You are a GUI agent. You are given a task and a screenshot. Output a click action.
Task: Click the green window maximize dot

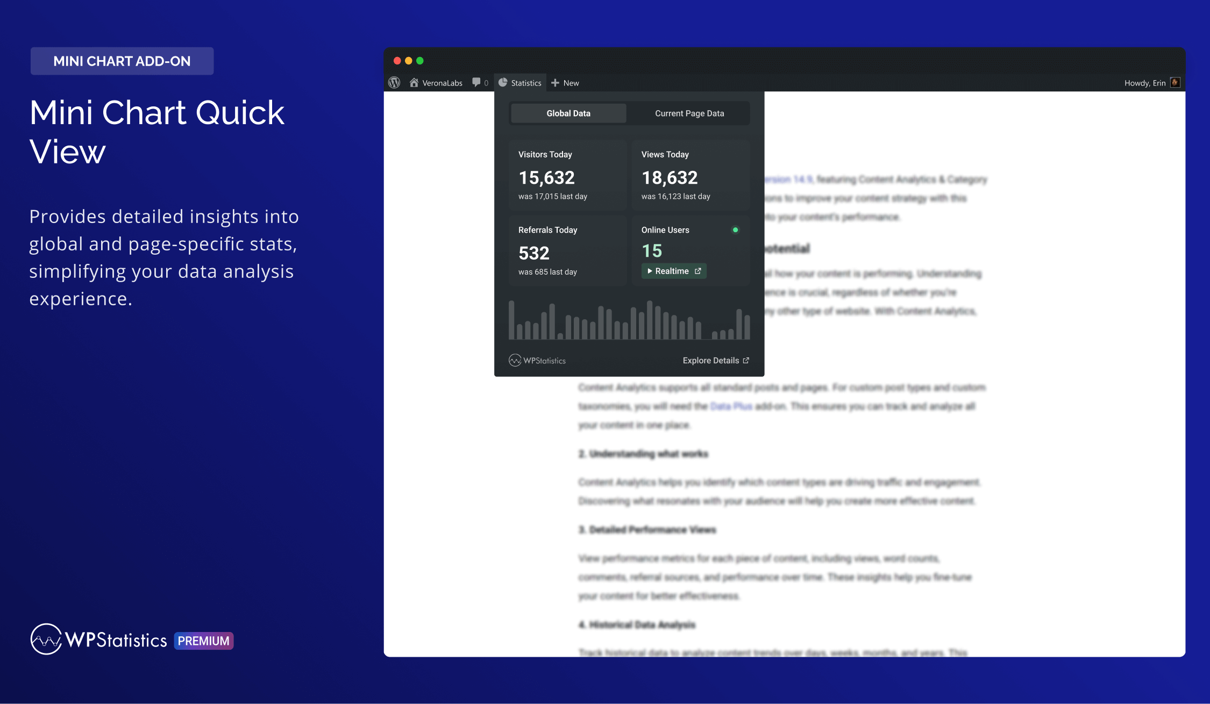pyautogui.click(x=420, y=61)
